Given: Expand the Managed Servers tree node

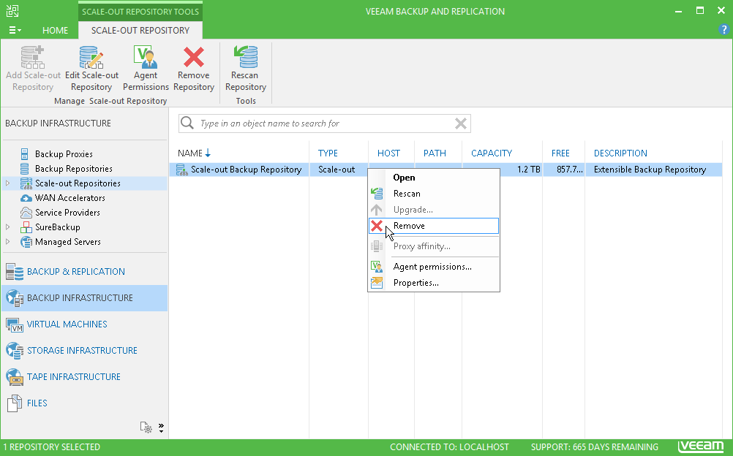Looking at the screenshot, I should [x=7, y=242].
